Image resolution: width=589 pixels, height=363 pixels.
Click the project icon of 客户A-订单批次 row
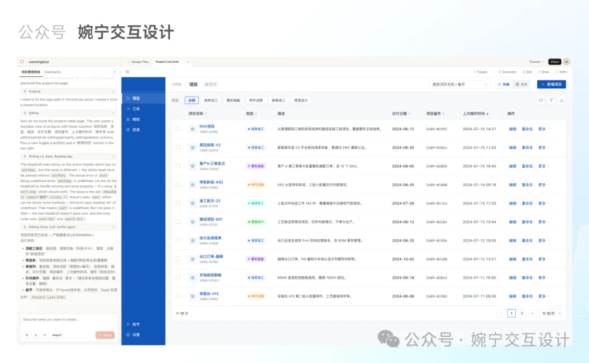[193, 166]
